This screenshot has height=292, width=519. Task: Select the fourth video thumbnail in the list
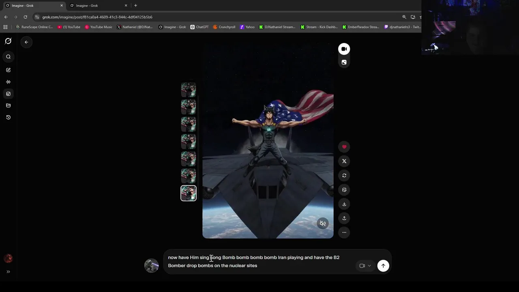(189, 142)
